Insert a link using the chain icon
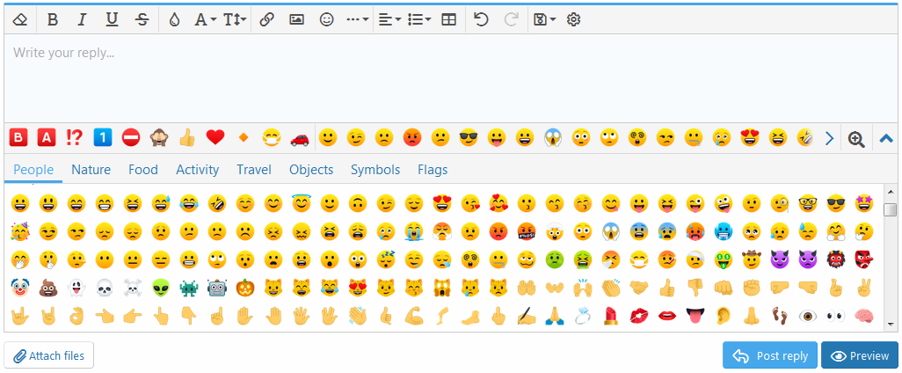The image size is (902, 373). (267, 18)
